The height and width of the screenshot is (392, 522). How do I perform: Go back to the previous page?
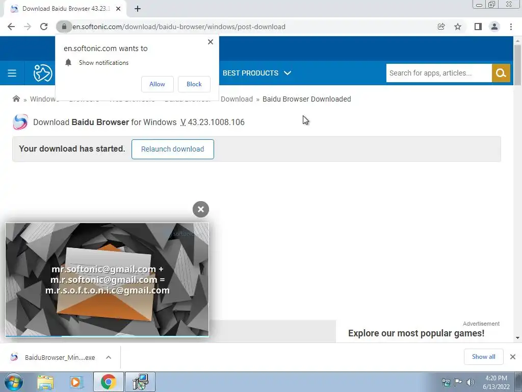tap(11, 27)
